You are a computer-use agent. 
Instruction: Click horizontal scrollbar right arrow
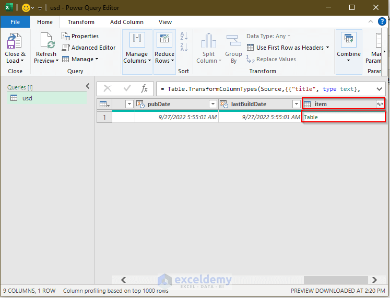(374, 280)
